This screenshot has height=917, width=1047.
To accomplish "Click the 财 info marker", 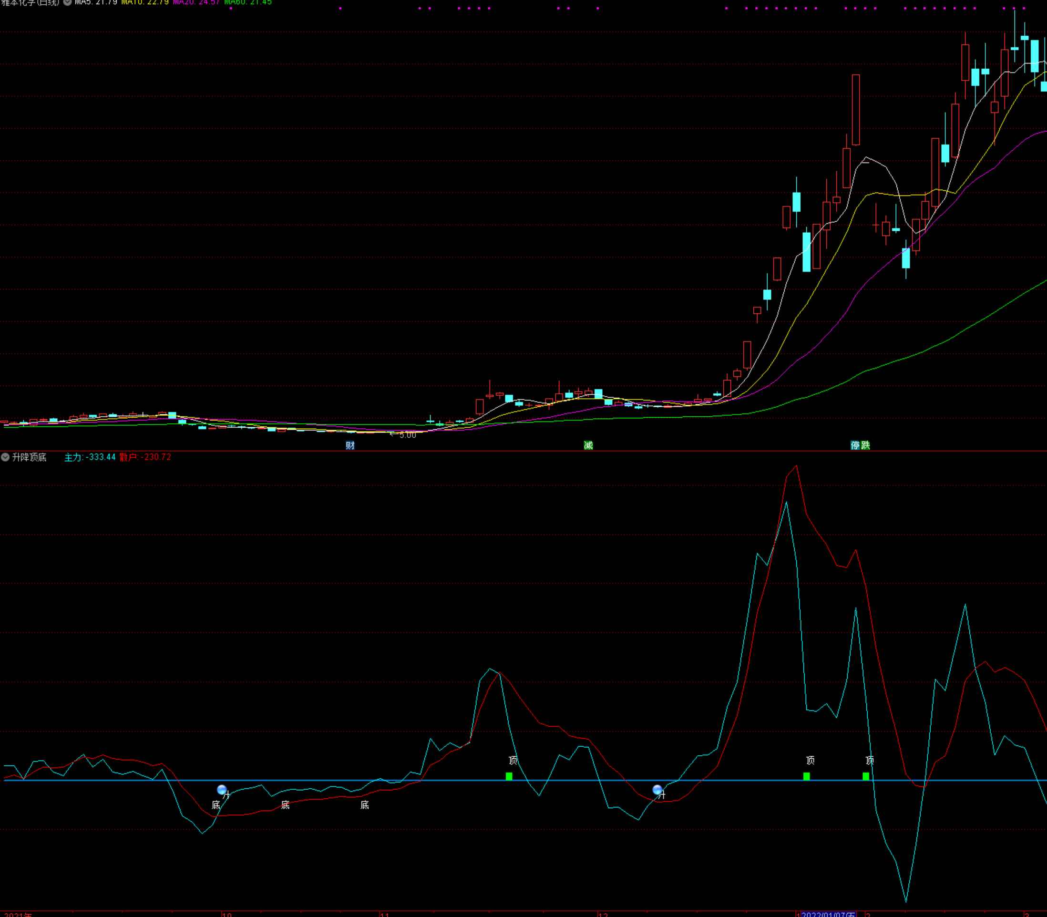I will point(350,445).
